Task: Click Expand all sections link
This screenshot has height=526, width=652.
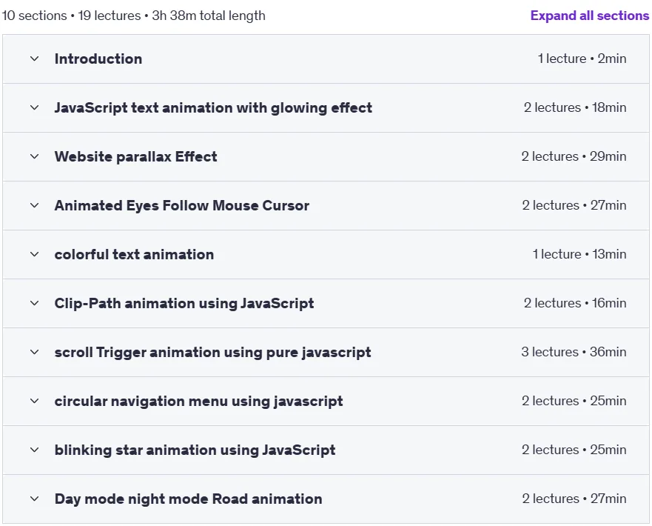Action: 590,16
